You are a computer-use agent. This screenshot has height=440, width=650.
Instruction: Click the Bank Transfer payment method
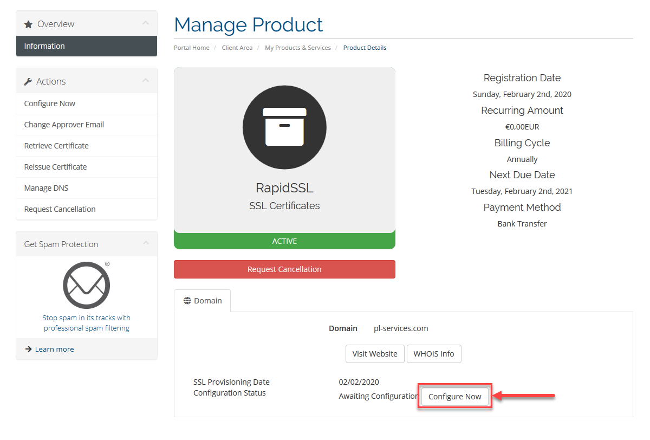pyautogui.click(x=522, y=224)
